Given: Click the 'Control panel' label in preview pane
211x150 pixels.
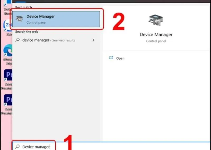Looking at the screenshot, I should (156, 41).
